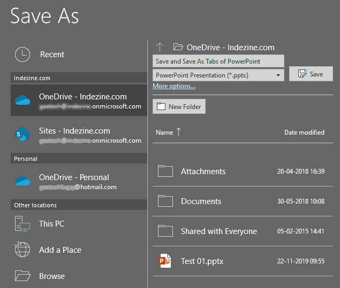The image size is (340, 288).
Task: Open the file type dropdown
Action: pos(218,75)
